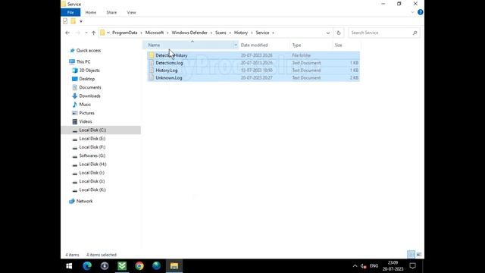Open Quick access in navigation pane
Screen dimensions: 485x273
[x=89, y=51]
